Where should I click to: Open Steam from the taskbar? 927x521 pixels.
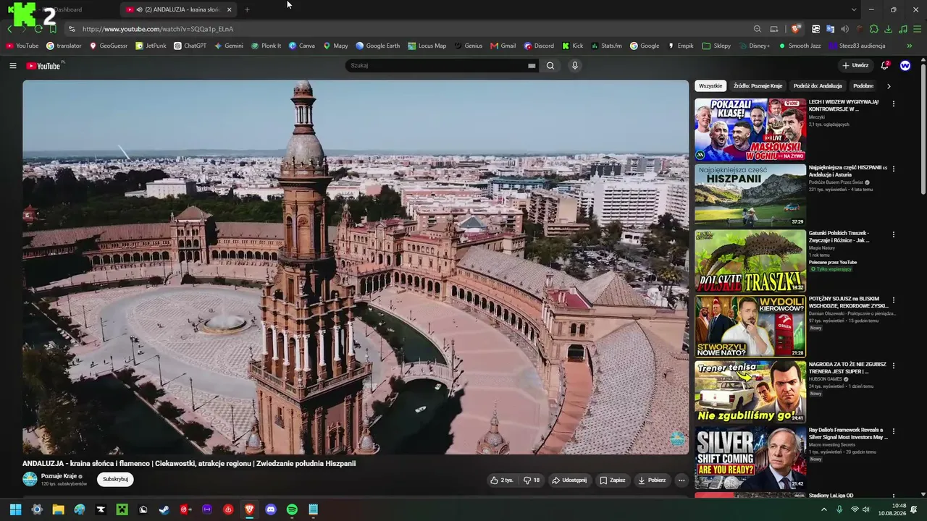pyautogui.click(x=164, y=509)
